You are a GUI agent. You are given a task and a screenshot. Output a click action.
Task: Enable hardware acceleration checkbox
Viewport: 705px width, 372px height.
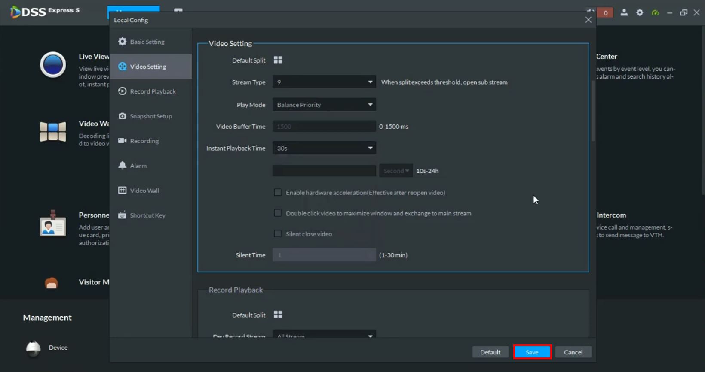click(x=278, y=193)
